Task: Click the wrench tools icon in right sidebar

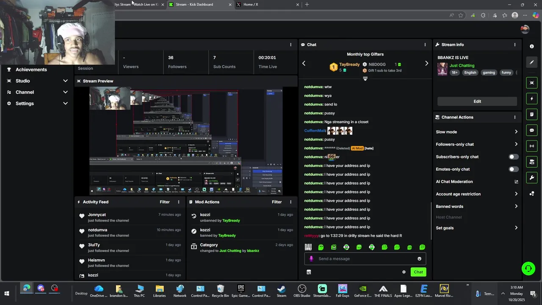Action: coord(532,177)
